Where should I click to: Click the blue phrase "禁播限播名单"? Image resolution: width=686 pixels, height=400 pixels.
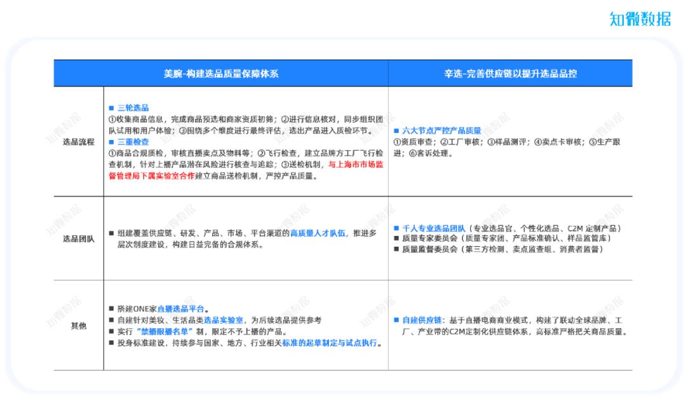165,331
